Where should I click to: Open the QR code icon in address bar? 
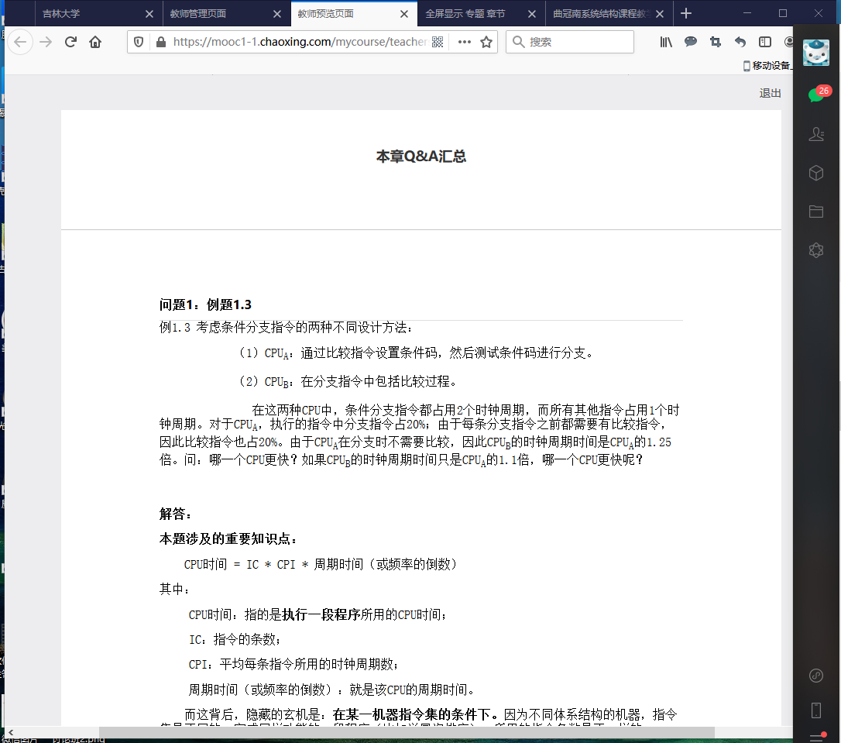point(437,42)
